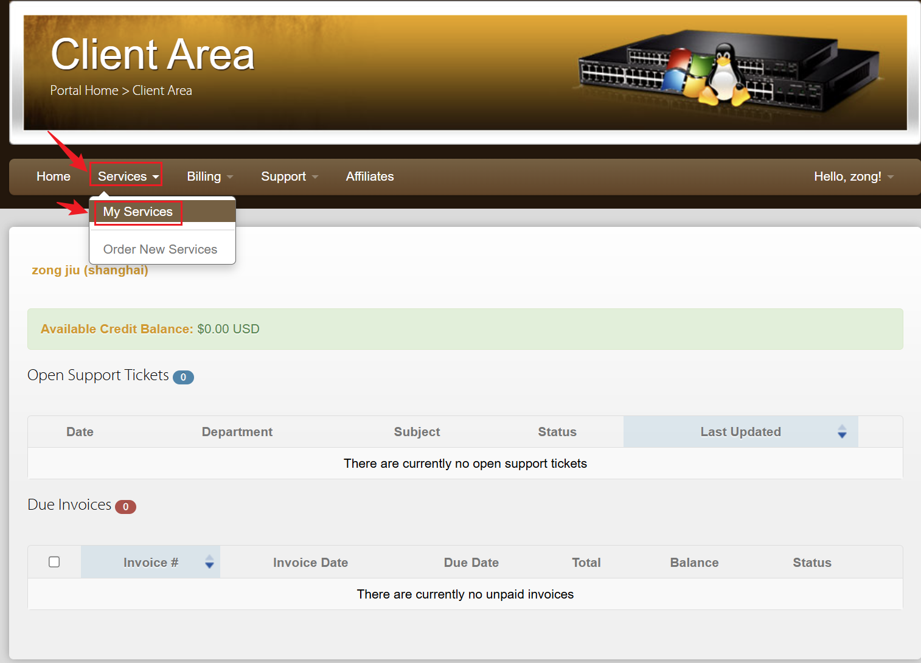
Task: Tick the select-all invoices checkbox
Action: (54, 562)
